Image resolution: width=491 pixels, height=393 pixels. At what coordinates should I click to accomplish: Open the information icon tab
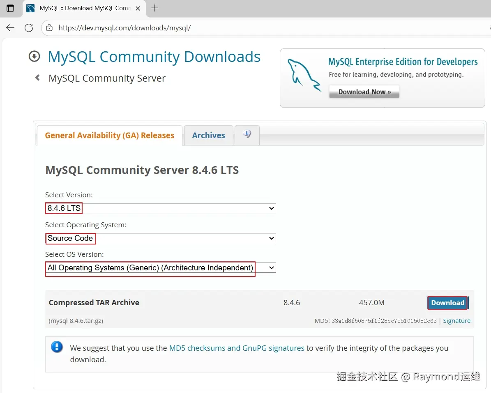247,135
